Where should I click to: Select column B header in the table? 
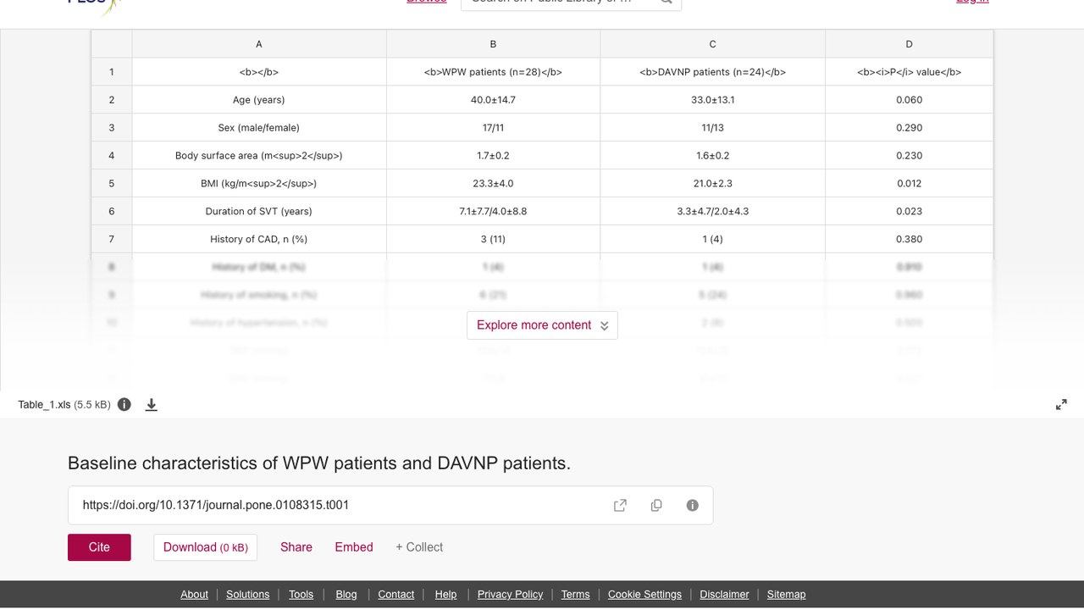[x=493, y=44]
